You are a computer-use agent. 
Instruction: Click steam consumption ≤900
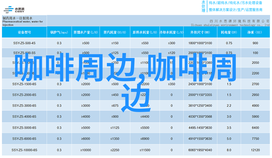pyautogui.click(x=115, y=117)
